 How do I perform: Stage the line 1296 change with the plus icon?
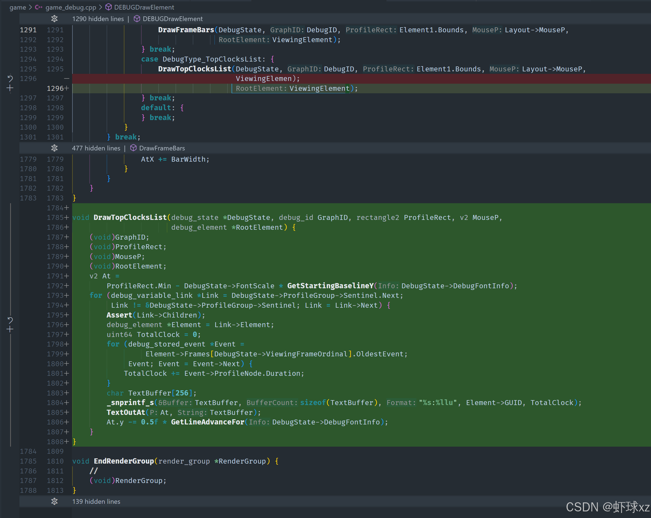tap(10, 88)
